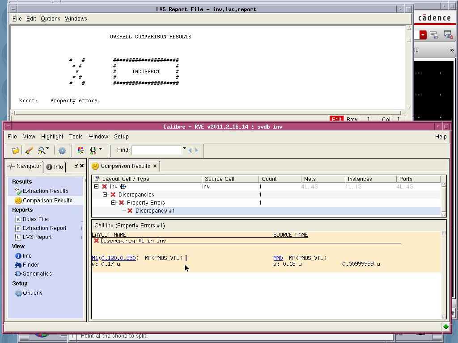This screenshot has width=458, height=343.
Task: Open Windows menu in LVS Report window
Action: click(76, 19)
